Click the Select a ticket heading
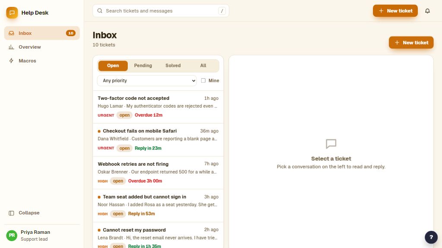 coord(331,158)
